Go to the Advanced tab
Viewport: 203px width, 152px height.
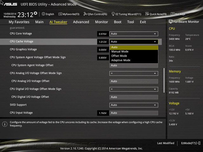pyautogui.click(x=81, y=22)
